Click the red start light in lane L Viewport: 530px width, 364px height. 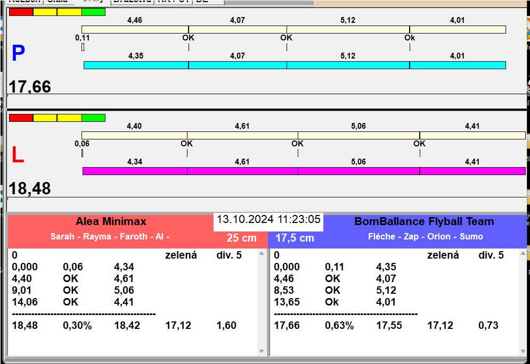click(x=21, y=118)
